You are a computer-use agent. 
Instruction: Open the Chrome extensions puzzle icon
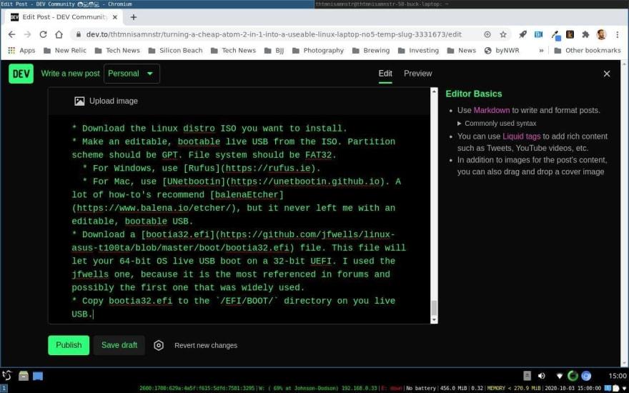585,34
